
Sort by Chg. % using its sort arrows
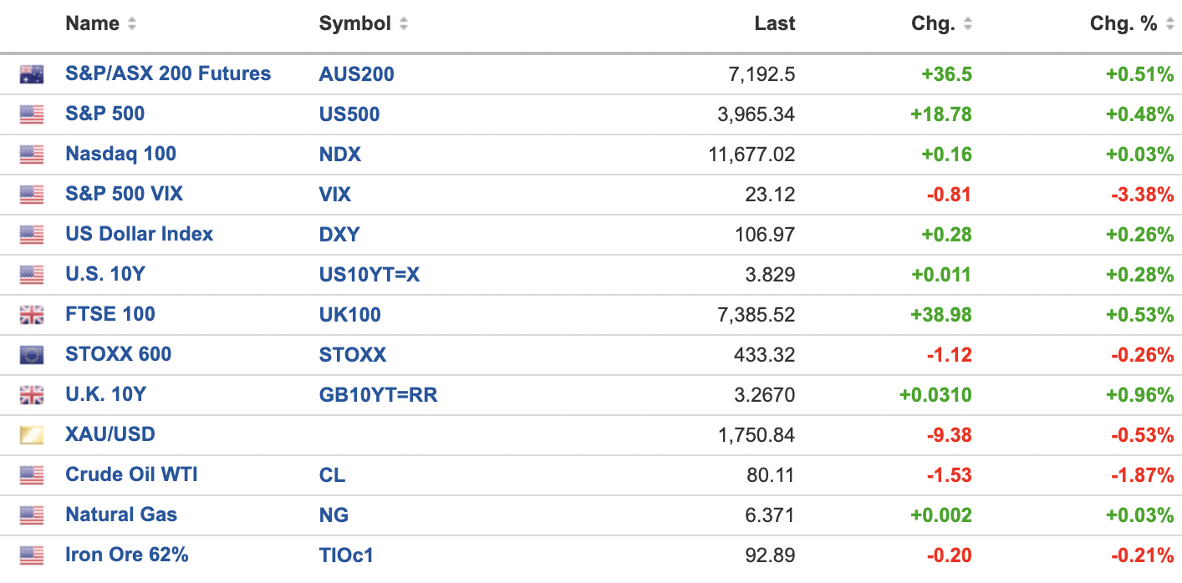1169,24
